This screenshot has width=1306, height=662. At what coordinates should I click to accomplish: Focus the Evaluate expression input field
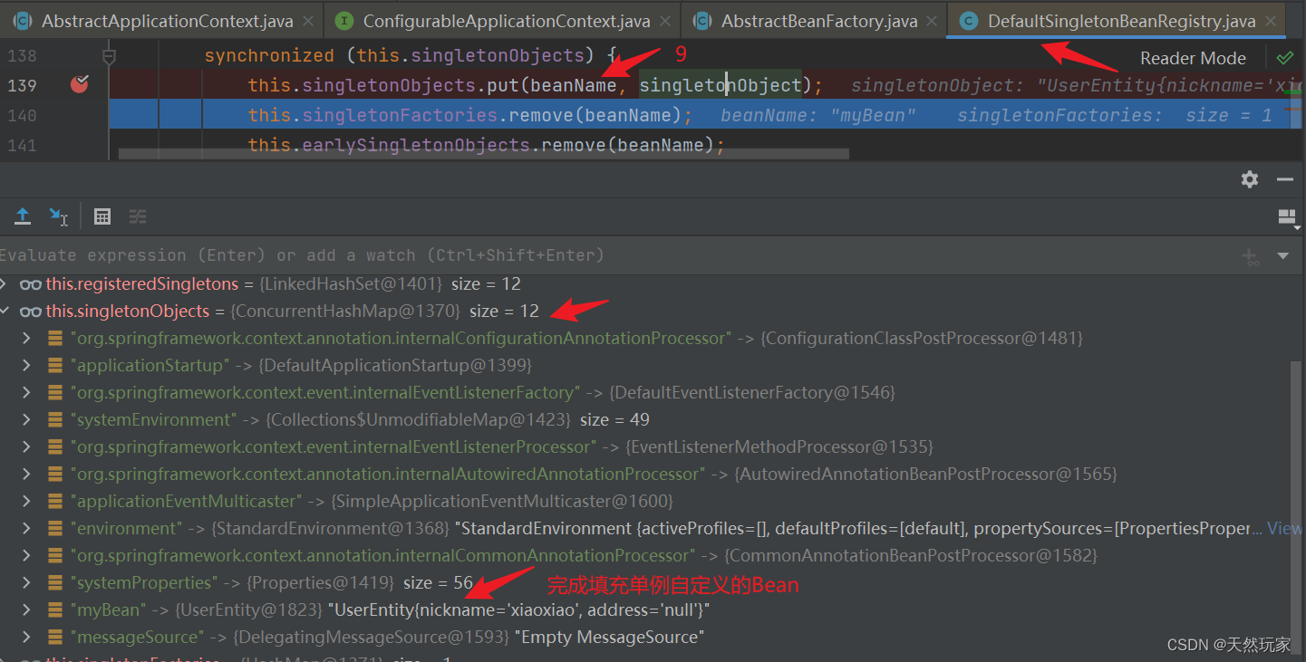(616, 255)
